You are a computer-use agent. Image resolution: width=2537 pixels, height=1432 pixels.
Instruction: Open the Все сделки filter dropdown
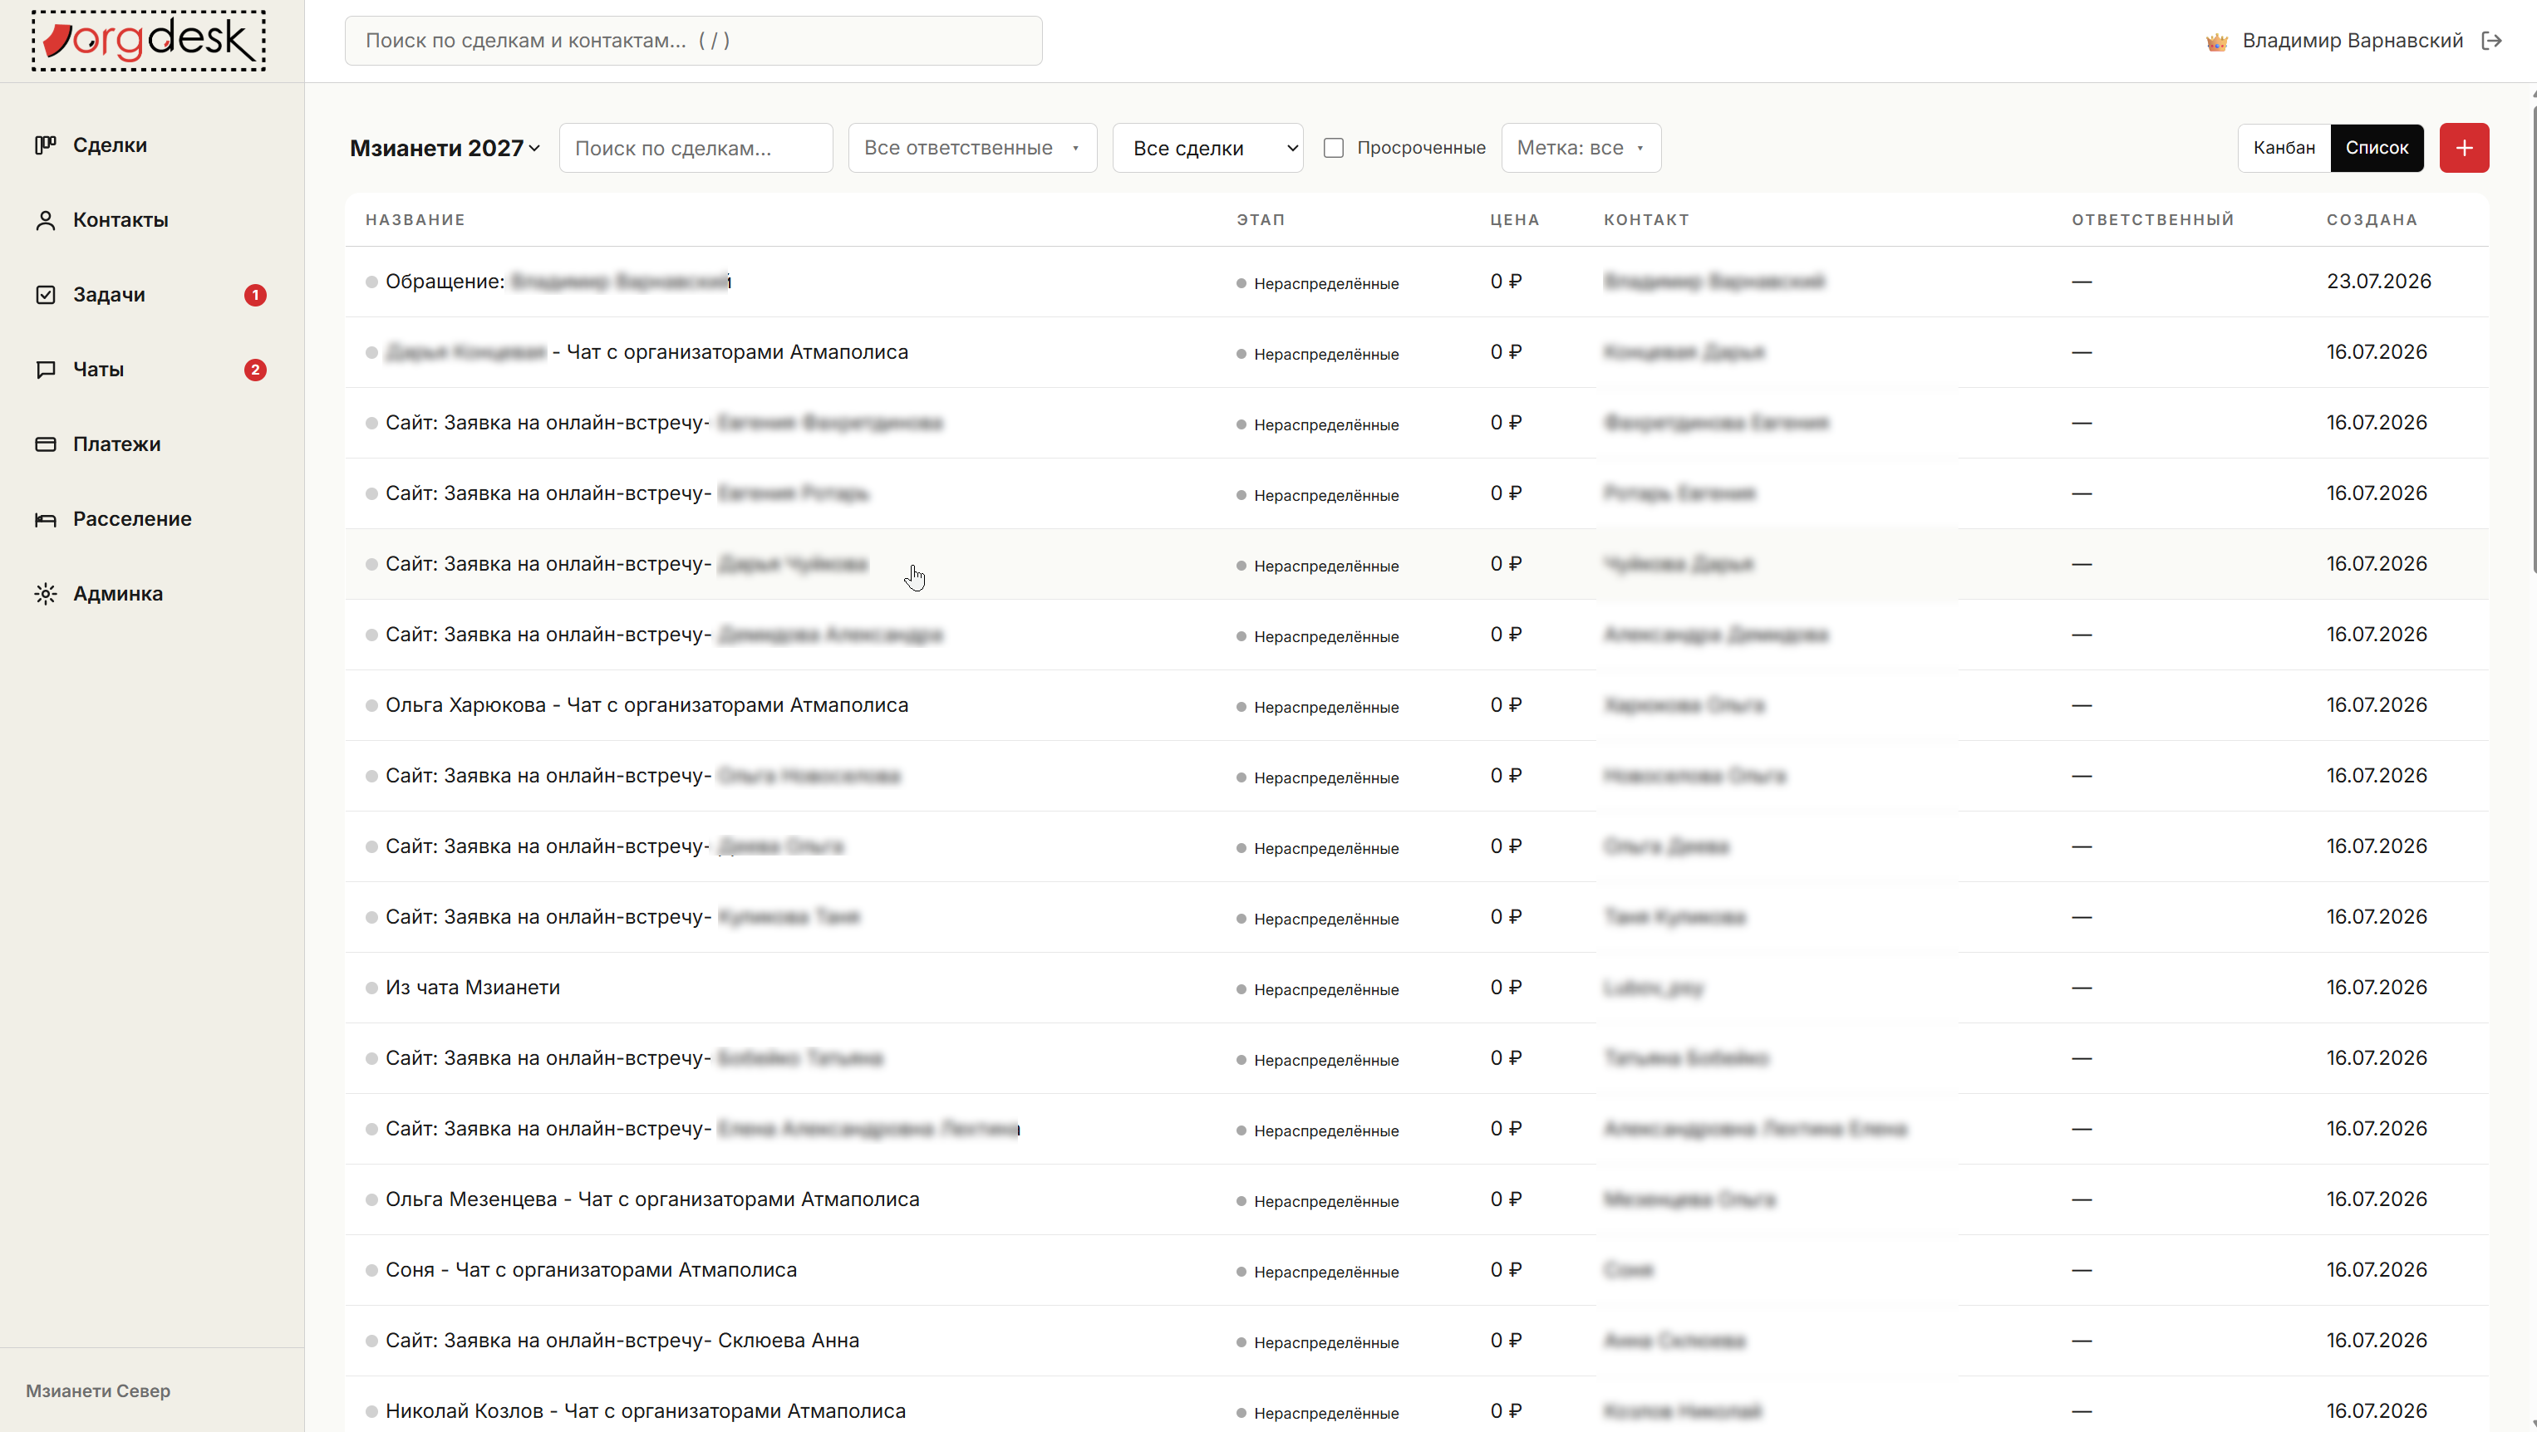[1207, 148]
